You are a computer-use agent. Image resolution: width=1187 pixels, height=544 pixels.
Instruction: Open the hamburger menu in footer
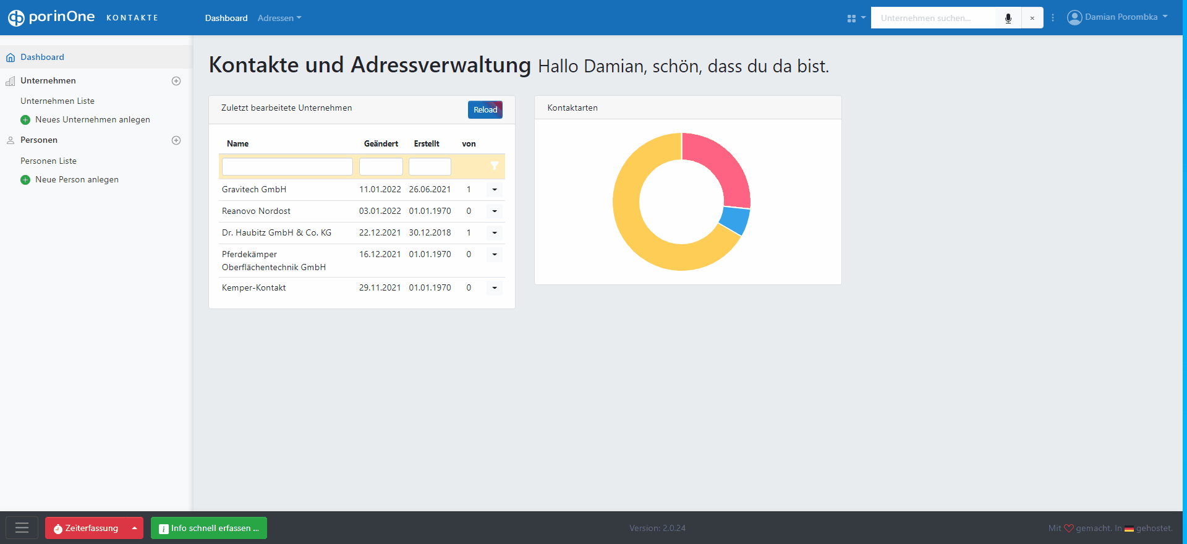pyautogui.click(x=22, y=528)
